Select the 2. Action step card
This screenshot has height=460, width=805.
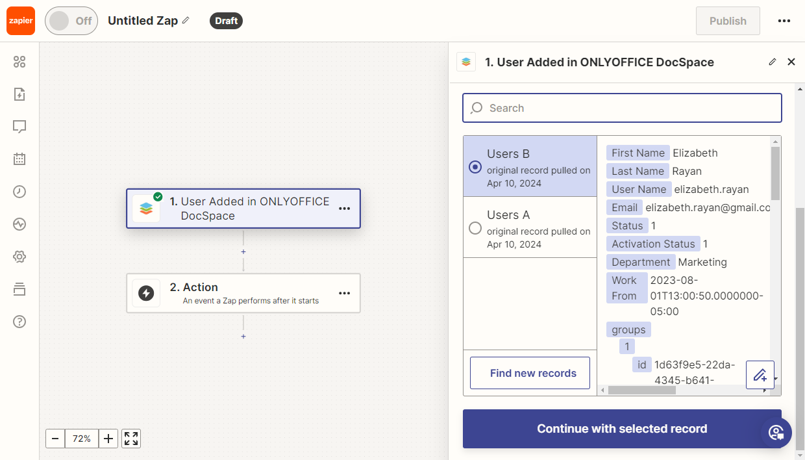pos(243,293)
